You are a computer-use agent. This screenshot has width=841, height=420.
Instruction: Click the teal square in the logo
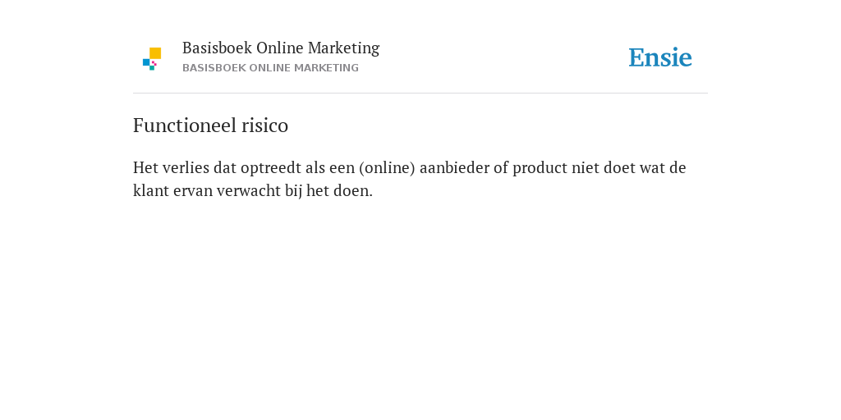coord(152,68)
